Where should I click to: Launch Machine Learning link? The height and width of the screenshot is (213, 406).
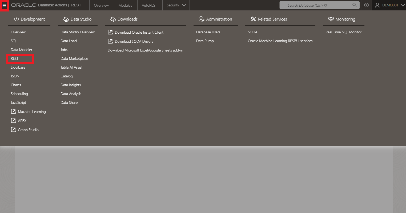[32, 112]
